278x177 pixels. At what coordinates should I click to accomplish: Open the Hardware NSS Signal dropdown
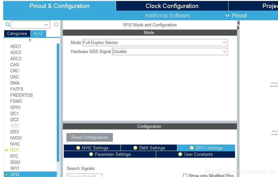point(224,51)
